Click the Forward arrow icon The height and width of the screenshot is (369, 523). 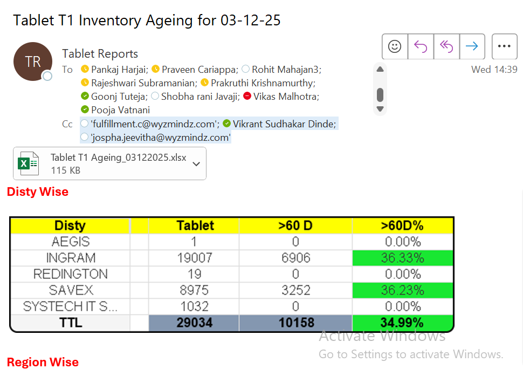[x=472, y=46]
